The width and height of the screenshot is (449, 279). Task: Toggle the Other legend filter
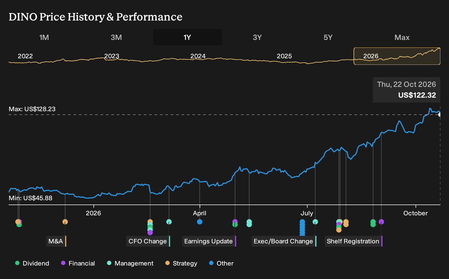221,263
